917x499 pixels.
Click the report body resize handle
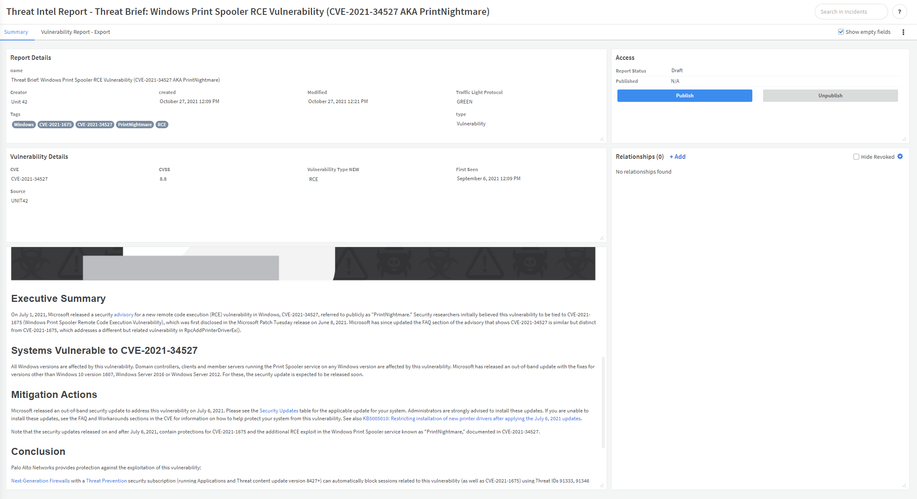[602, 486]
